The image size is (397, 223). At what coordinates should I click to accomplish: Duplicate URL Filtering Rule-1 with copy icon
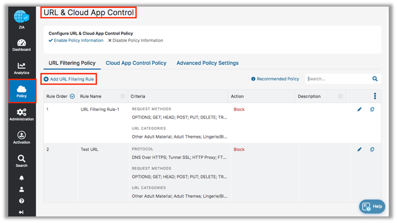coord(372,110)
